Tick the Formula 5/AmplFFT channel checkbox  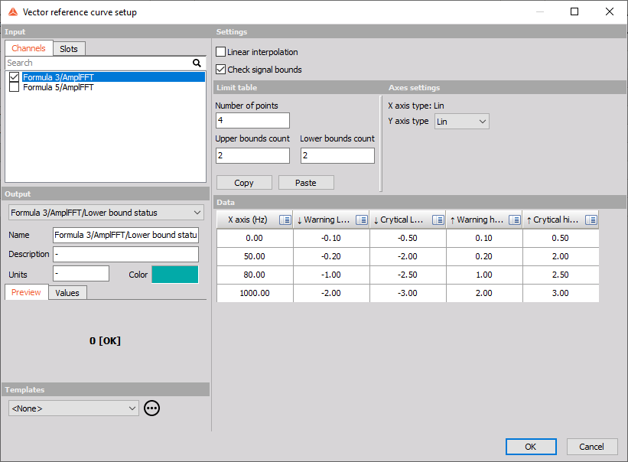point(14,87)
